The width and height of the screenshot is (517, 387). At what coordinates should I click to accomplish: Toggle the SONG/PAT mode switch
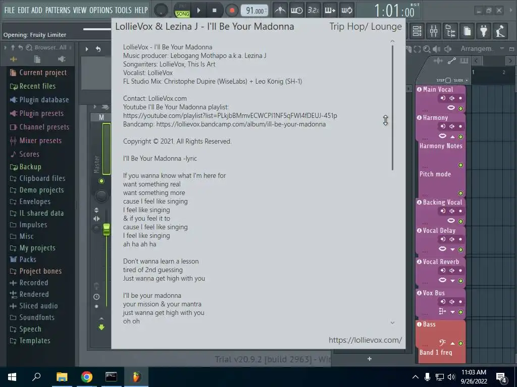click(182, 11)
